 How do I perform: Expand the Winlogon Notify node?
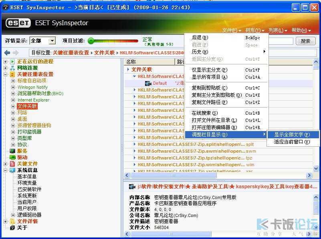point(13,87)
